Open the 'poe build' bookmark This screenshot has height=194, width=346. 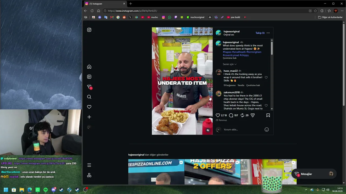coord(233,17)
